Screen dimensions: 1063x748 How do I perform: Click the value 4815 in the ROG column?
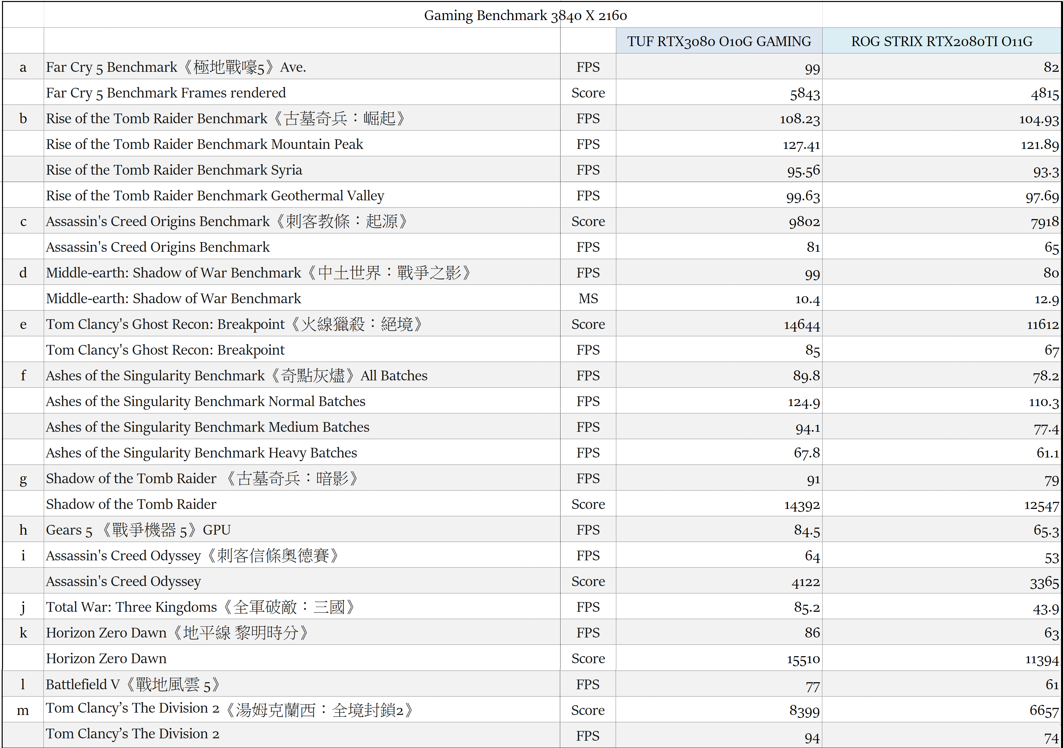(1045, 94)
